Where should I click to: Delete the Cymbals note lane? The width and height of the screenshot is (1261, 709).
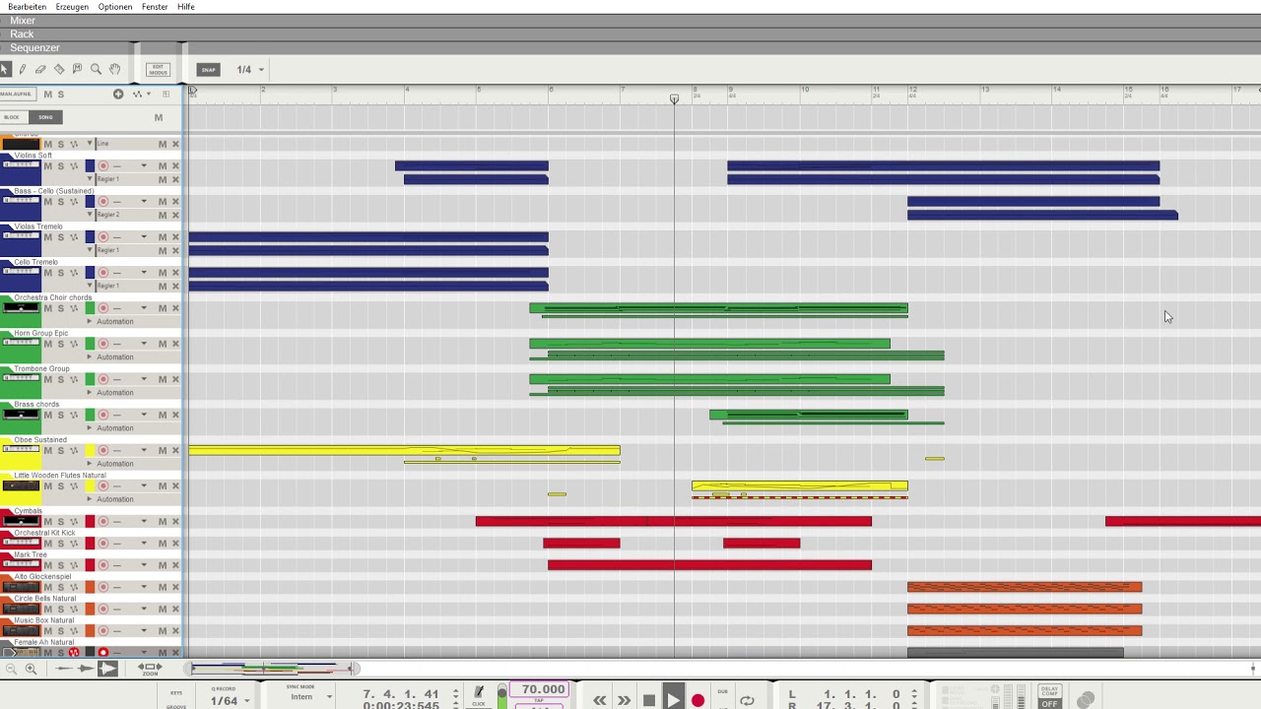(x=175, y=522)
